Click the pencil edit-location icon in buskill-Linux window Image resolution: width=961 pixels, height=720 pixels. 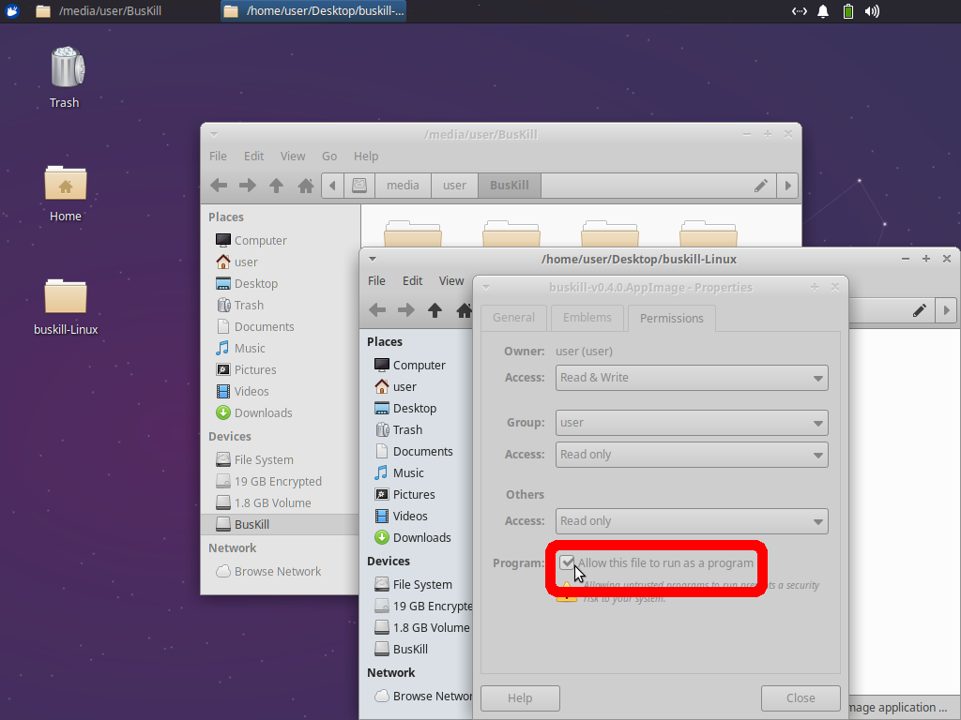(x=920, y=310)
